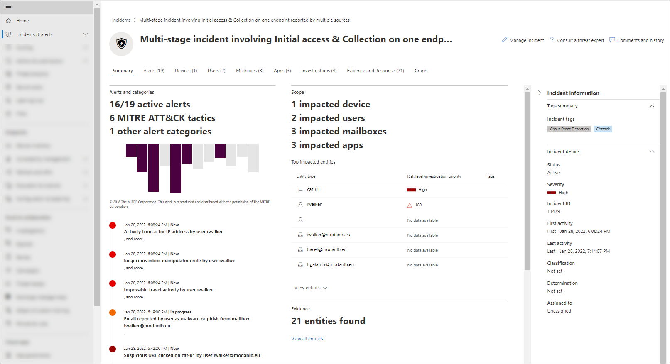Click the Comments and history chat icon
Screen dimensions: 670x364
pyautogui.click(x=612, y=40)
